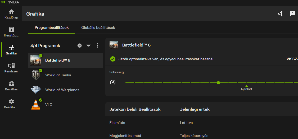Click the green slider handle on Sebesség
Image resolution: width=298 pixels, height=139 pixels.
218,83
